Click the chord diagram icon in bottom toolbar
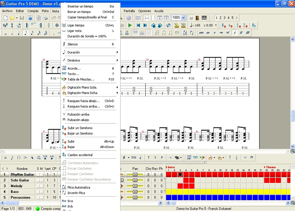This screenshot has width=295, height=211. click(x=189, y=158)
